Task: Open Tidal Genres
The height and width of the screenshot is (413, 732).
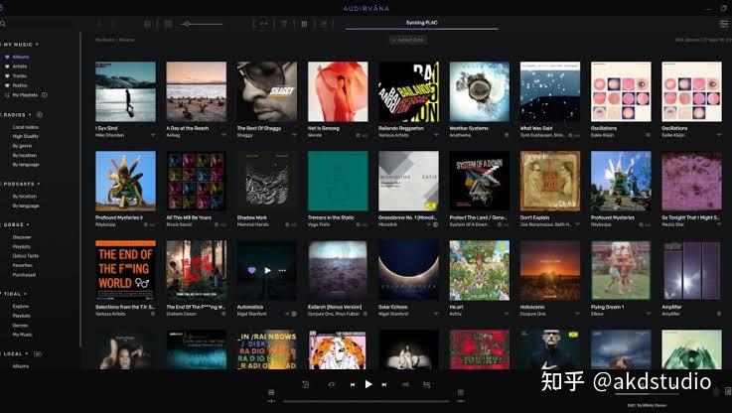Action: (x=20, y=326)
